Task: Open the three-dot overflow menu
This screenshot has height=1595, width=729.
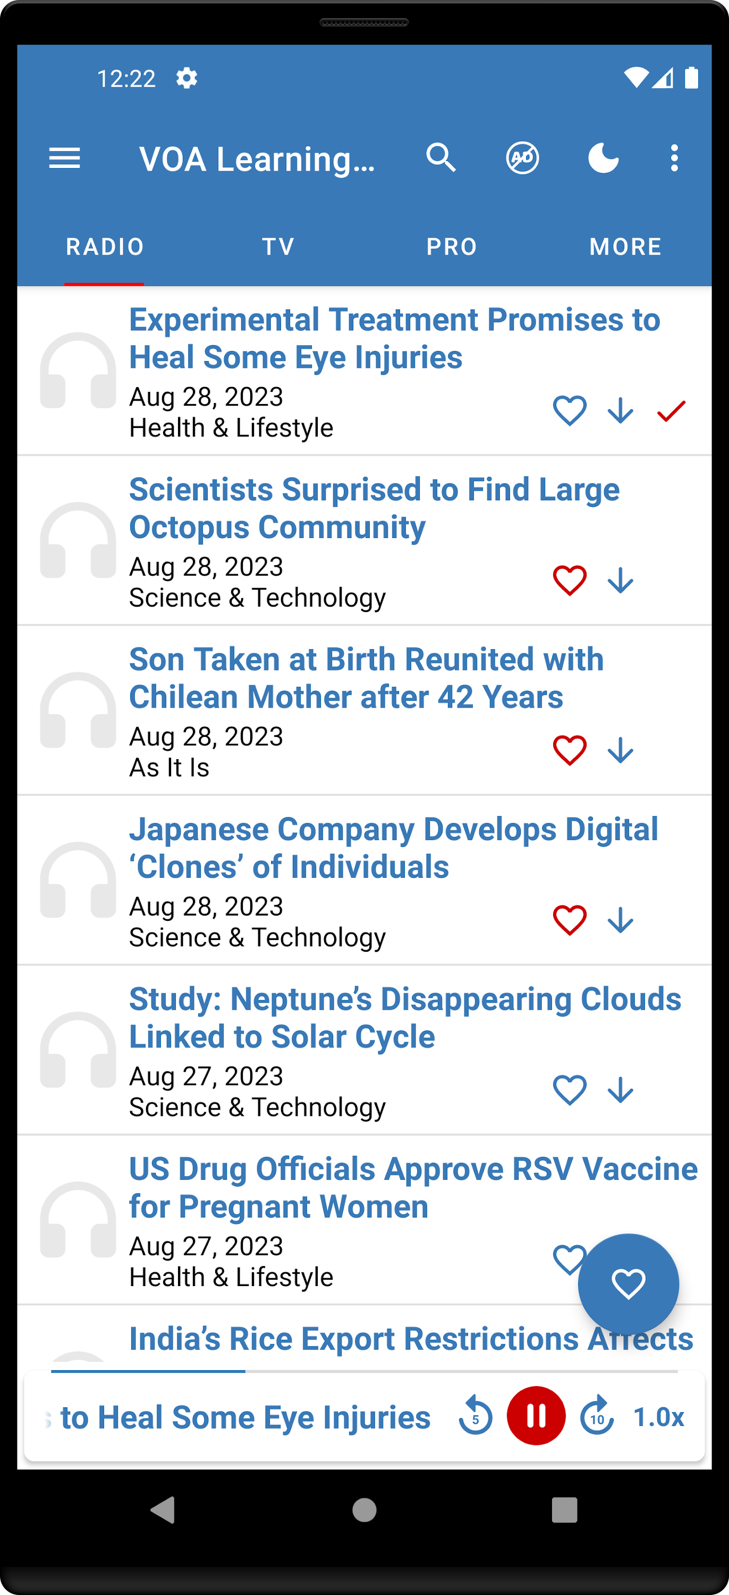Action: coord(674,158)
